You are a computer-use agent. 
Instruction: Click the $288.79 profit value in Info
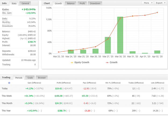click(x=32, y=42)
